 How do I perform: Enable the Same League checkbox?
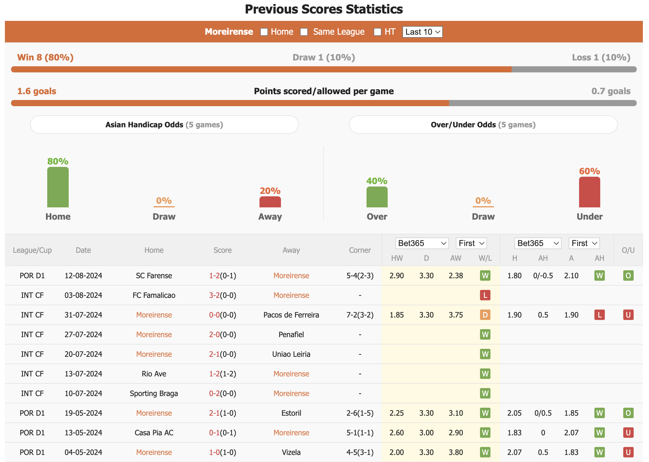pyautogui.click(x=304, y=32)
